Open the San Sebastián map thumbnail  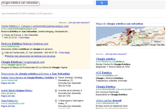click(x=130, y=36)
